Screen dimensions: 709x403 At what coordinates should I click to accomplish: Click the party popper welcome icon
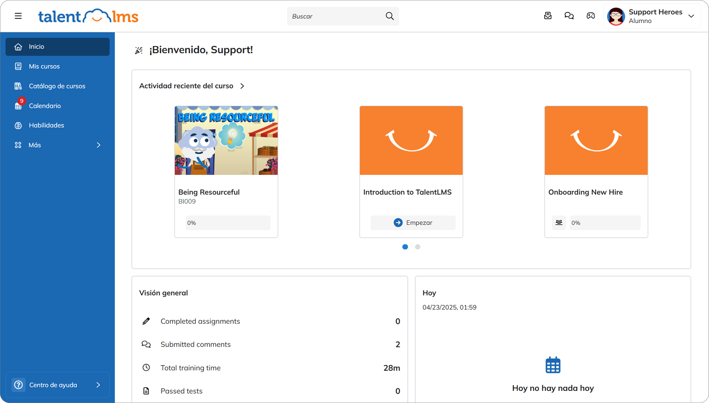coord(139,50)
